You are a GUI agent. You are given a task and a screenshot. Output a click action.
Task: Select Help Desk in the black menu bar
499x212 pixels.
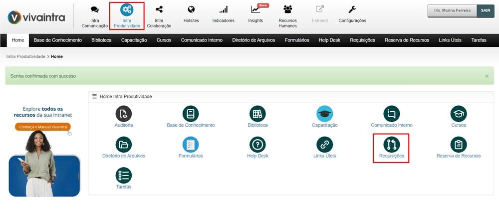coord(329,40)
